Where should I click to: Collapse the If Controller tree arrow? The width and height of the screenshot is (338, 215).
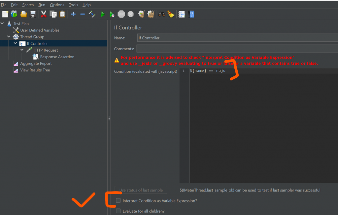(16, 43)
